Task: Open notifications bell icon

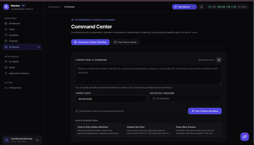Action: point(201,7)
